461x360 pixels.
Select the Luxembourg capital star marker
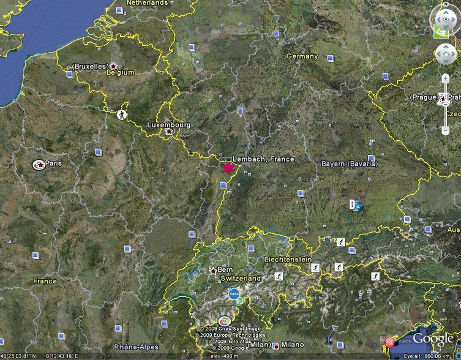tap(170, 132)
